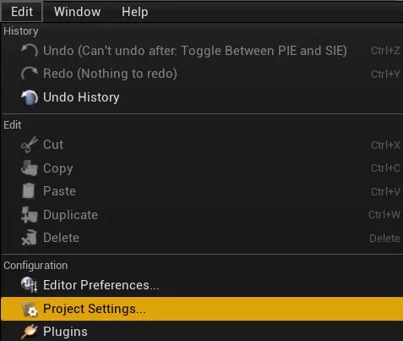Click the scissors Cut icon
This screenshot has width=403, height=341.
tap(30, 145)
